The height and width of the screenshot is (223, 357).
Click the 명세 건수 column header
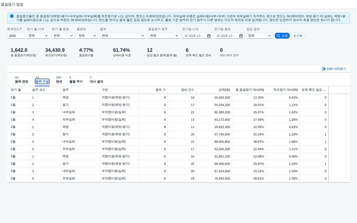[182, 90]
